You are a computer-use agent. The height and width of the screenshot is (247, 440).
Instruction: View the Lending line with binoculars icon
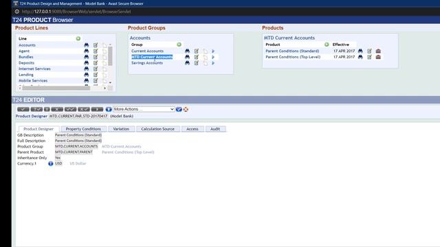tap(87, 75)
